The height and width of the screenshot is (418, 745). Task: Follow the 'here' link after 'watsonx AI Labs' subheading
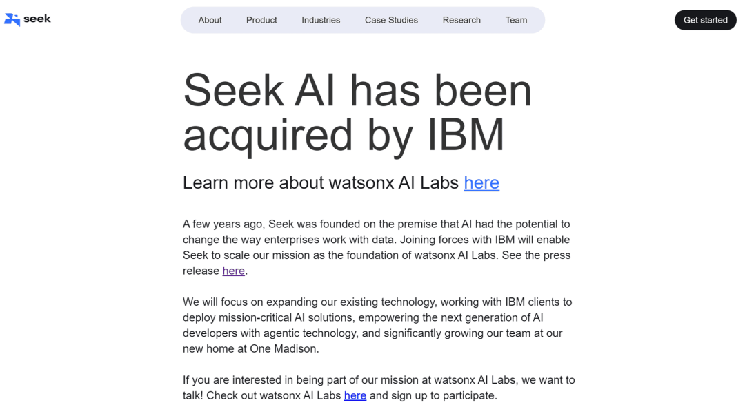pos(481,182)
